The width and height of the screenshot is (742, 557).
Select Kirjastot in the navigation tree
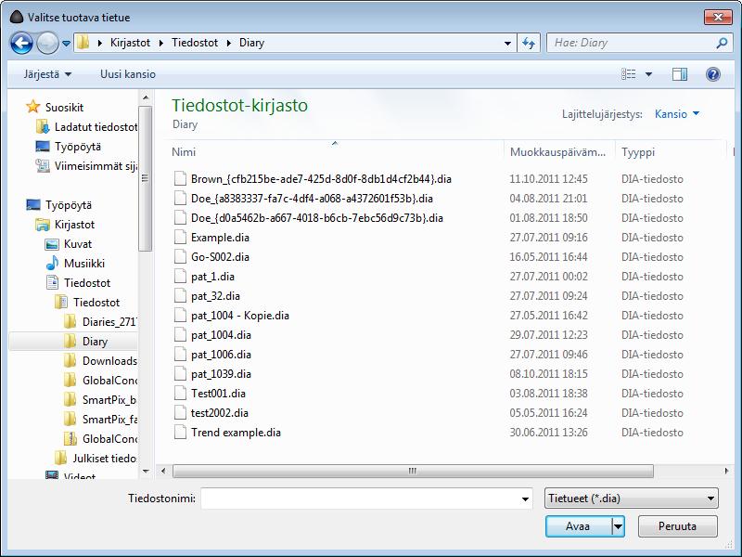[x=74, y=225]
